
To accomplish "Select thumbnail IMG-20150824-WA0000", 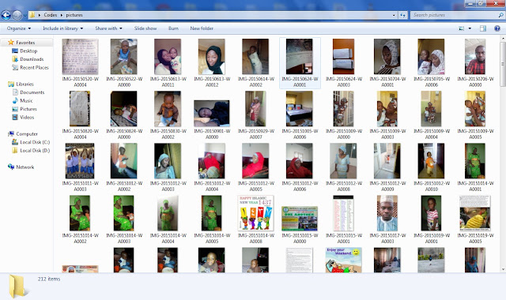I will [x=124, y=109].
